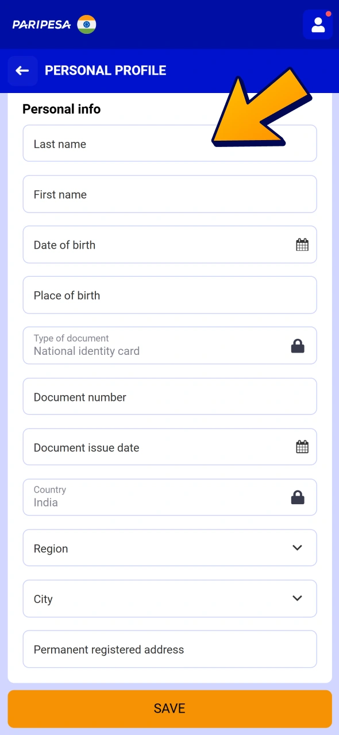Screen dimensions: 339x735
Task: Click the lock icon on Type of document
Action: point(298,345)
